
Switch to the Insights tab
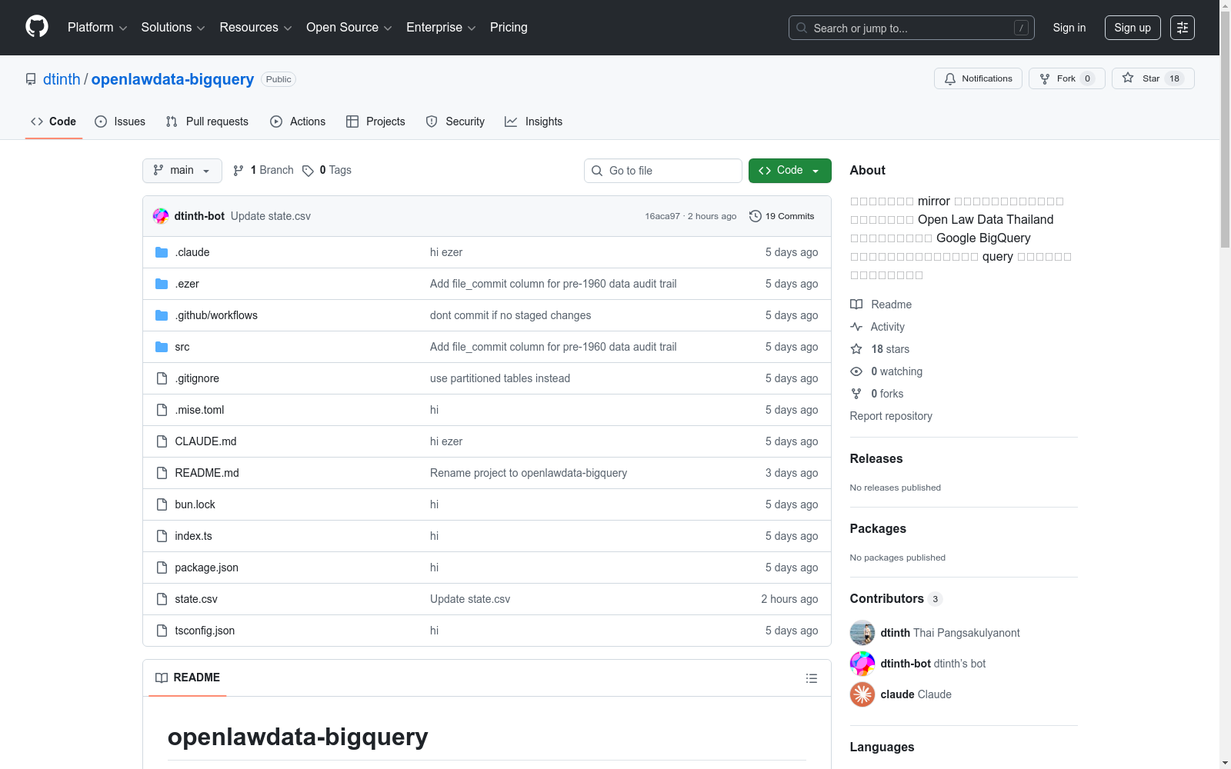click(534, 122)
